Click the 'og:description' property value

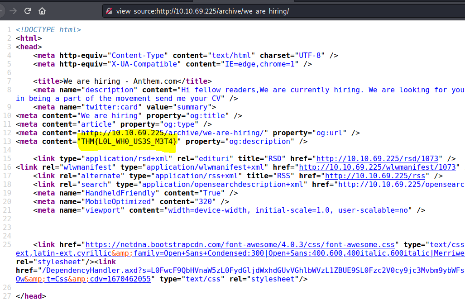[259, 142]
